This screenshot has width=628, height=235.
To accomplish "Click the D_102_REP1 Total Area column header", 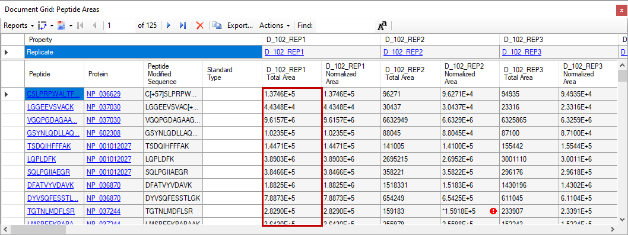I will [x=291, y=74].
